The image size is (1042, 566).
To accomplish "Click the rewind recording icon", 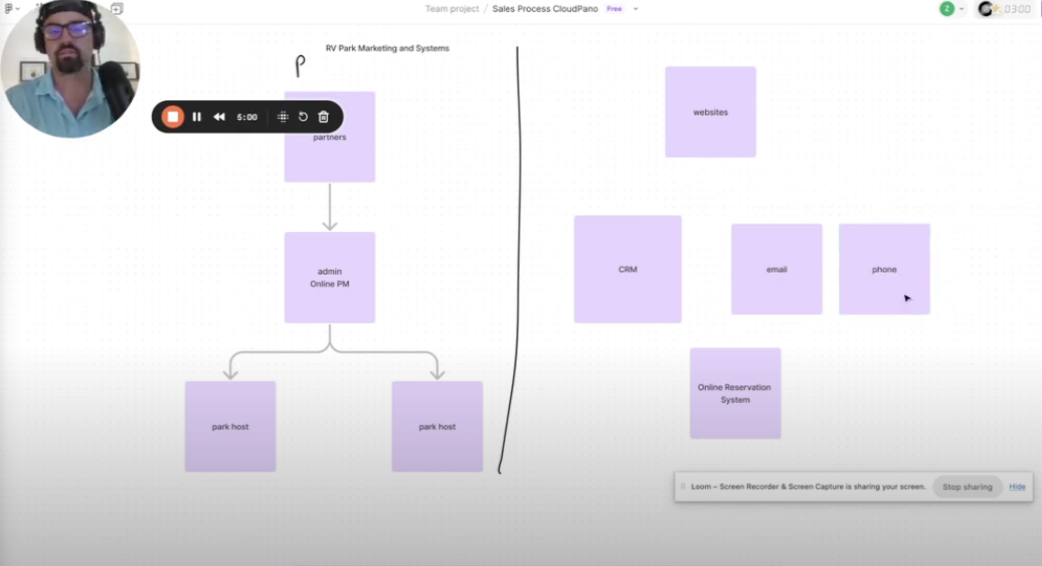I will (219, 117).
